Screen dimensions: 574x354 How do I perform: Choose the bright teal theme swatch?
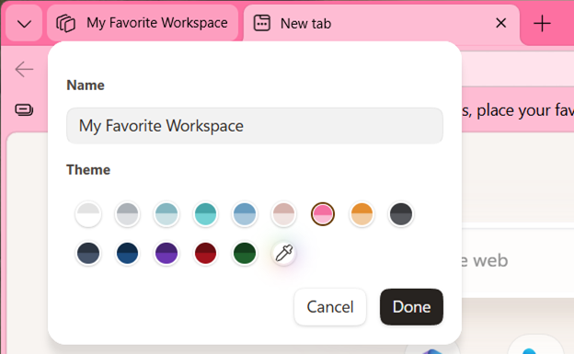(205, 214)
